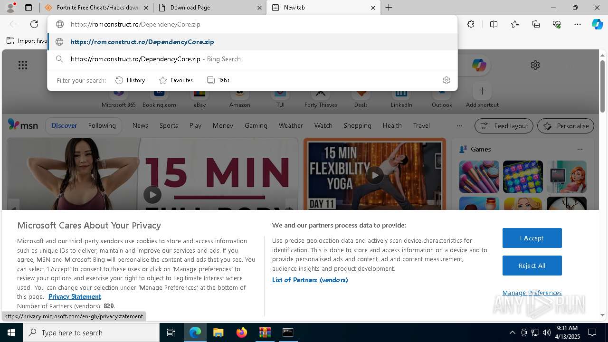Launch Firefox from taskbar
The width and height of the screenshot is (608, 342).
[241, 332]
